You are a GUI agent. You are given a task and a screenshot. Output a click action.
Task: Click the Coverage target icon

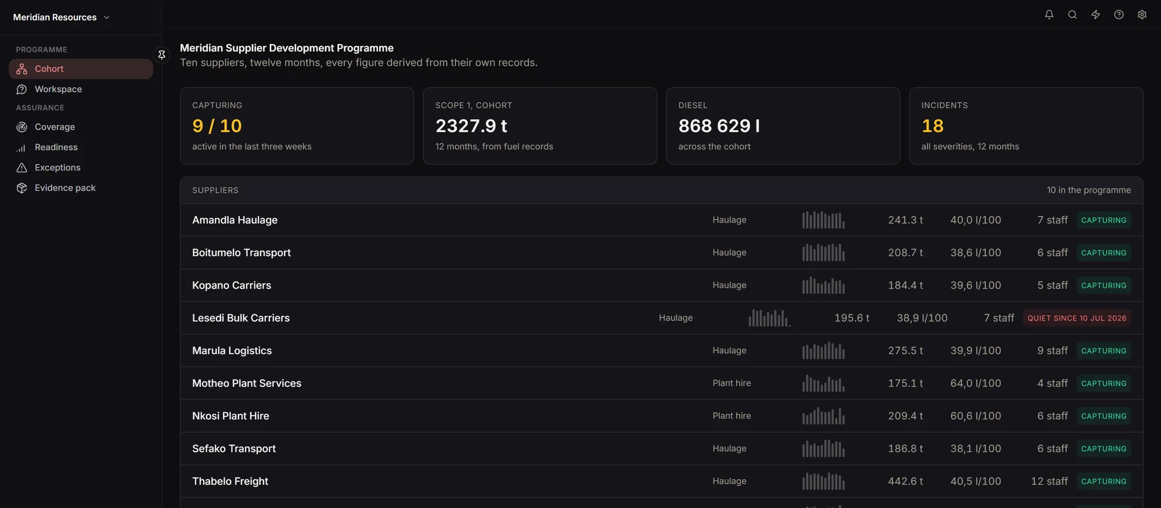[x=22, y=127]
